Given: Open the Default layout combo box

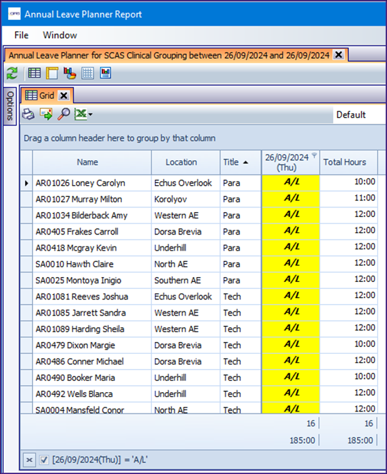Looking at the screenshot, I should [356, 114].
